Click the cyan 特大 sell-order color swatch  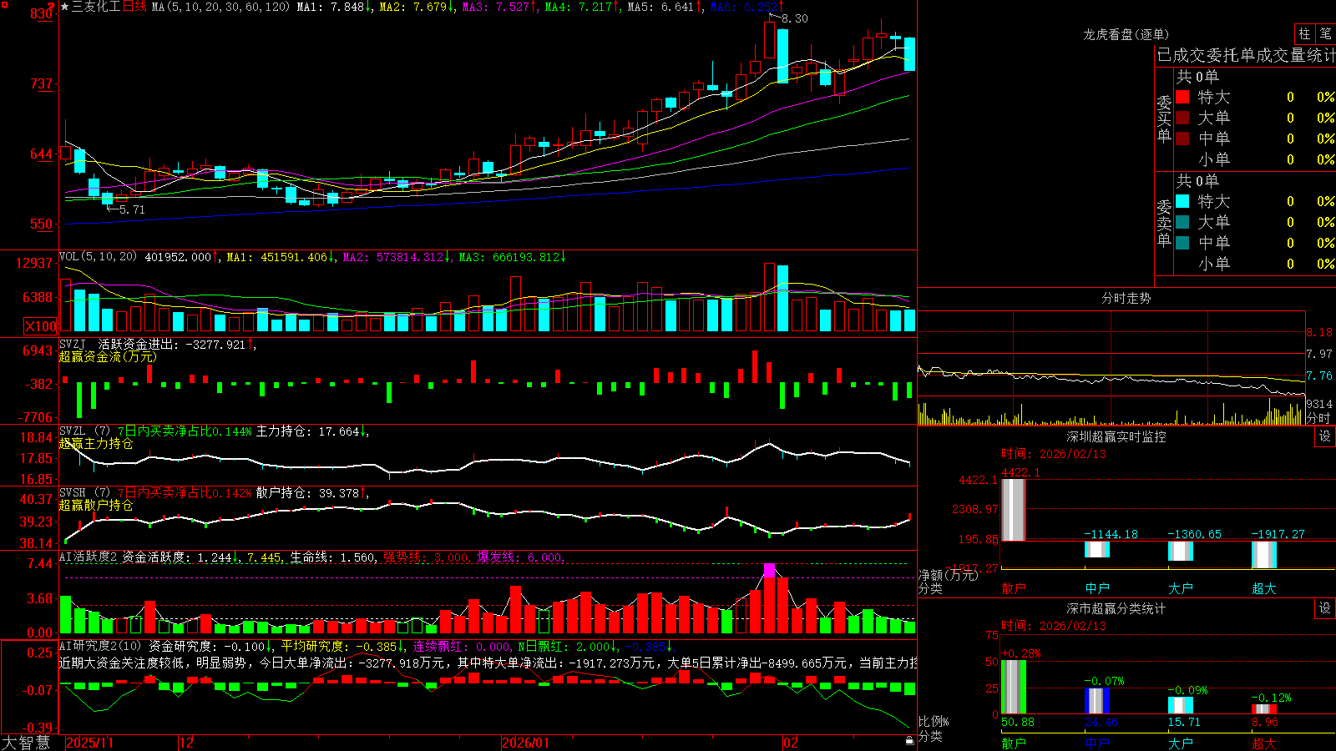1182,201
